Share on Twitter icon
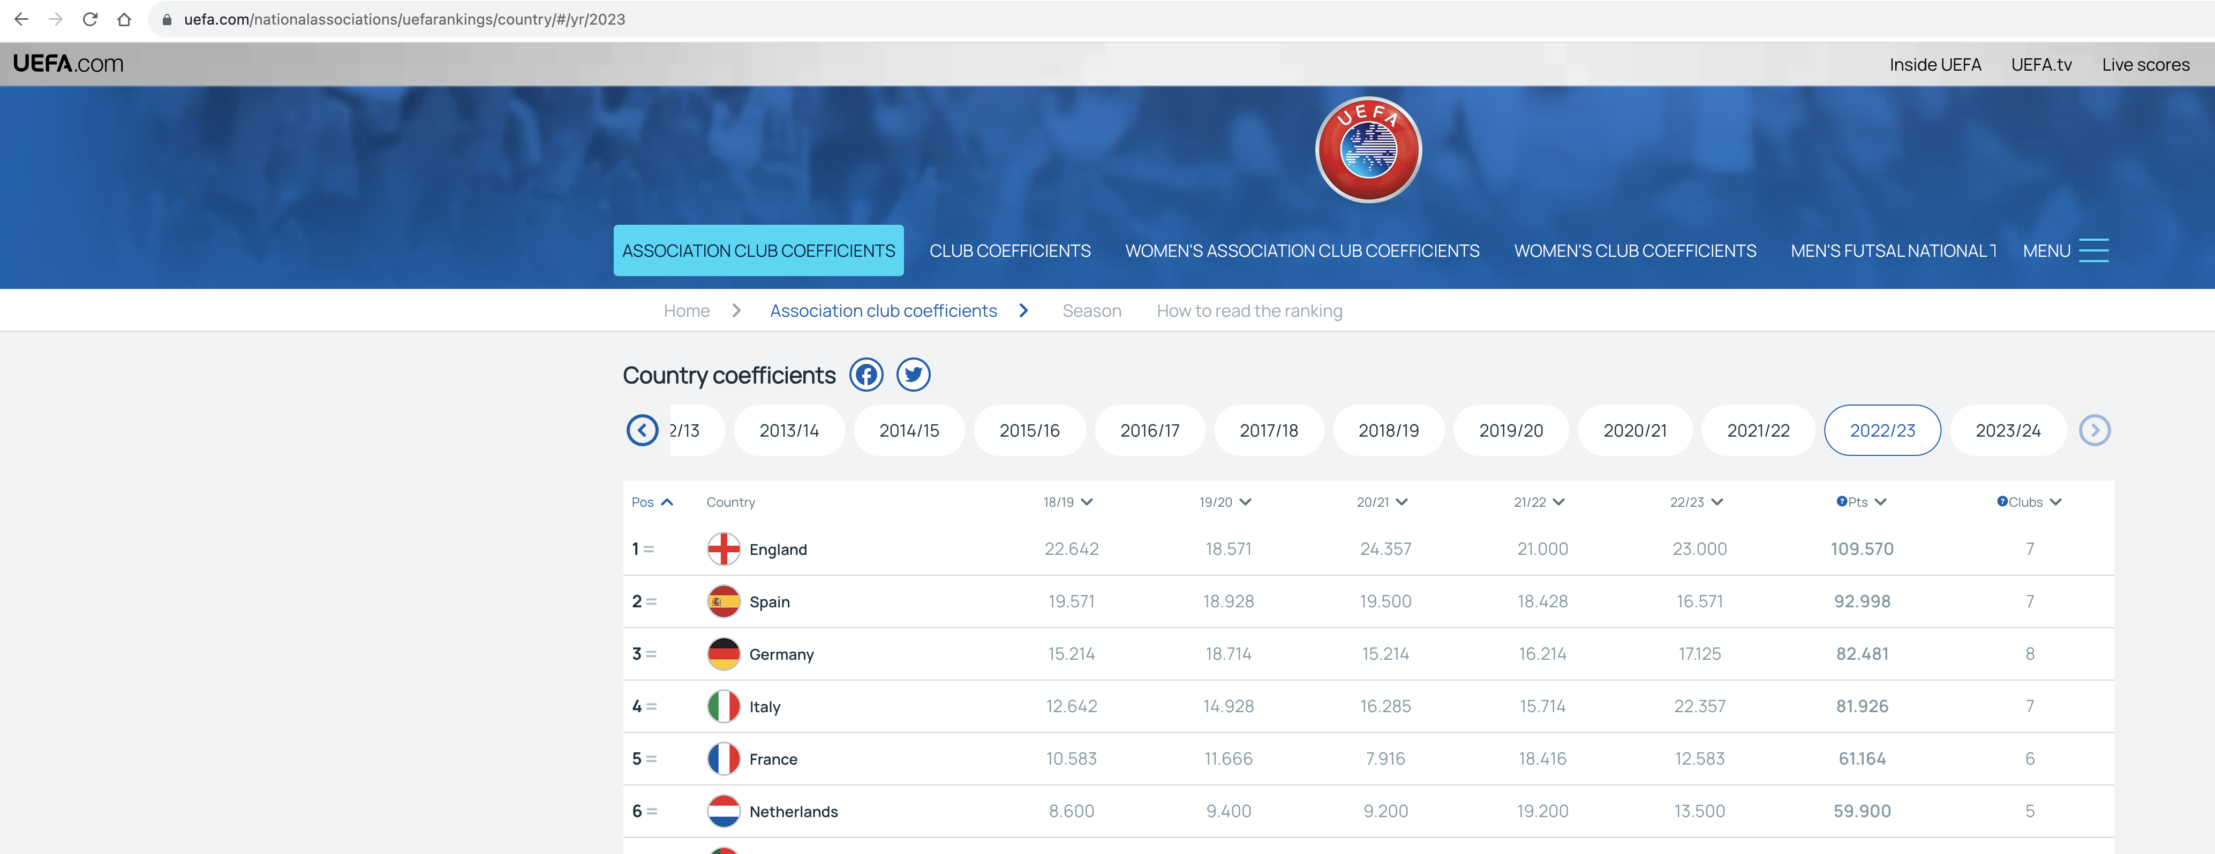This screenshot has height=854, width=2215. (913, 375)
